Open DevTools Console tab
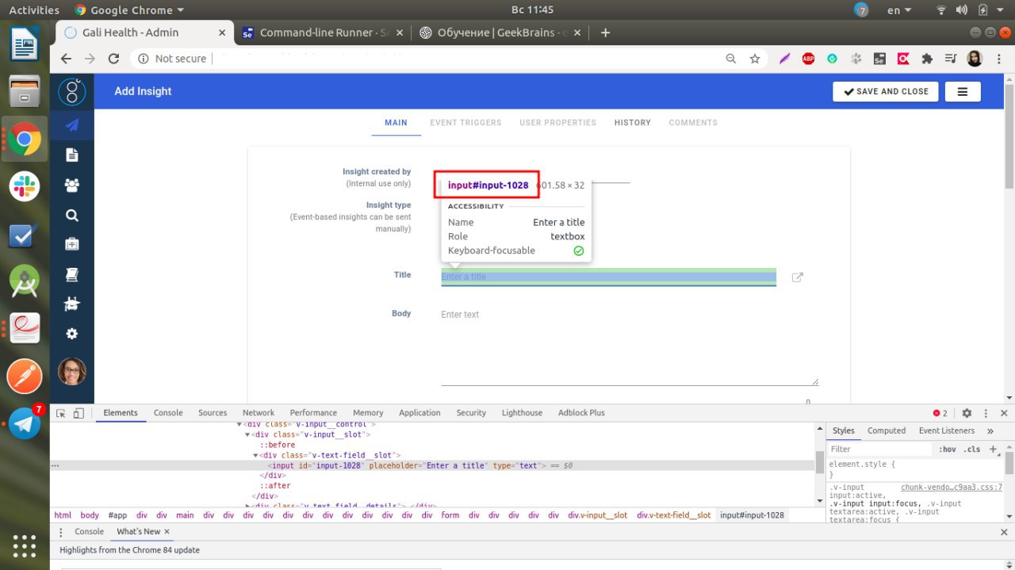 point(168,413)
